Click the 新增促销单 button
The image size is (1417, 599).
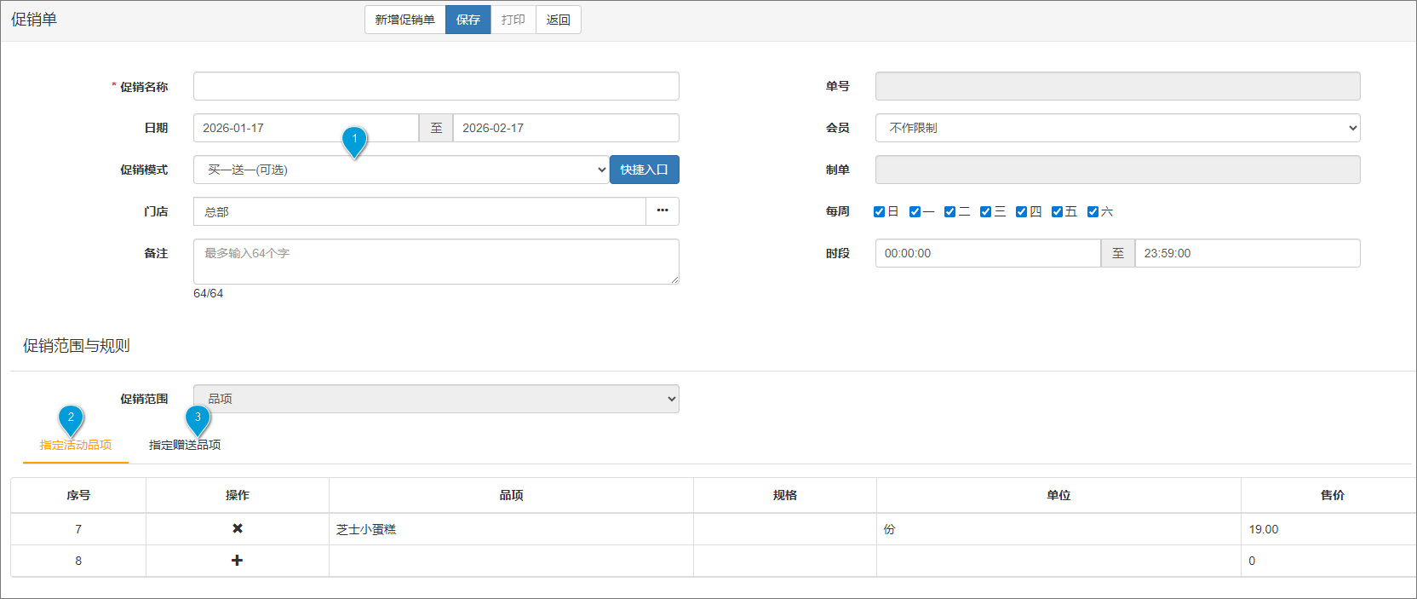[x=404, y=20]
